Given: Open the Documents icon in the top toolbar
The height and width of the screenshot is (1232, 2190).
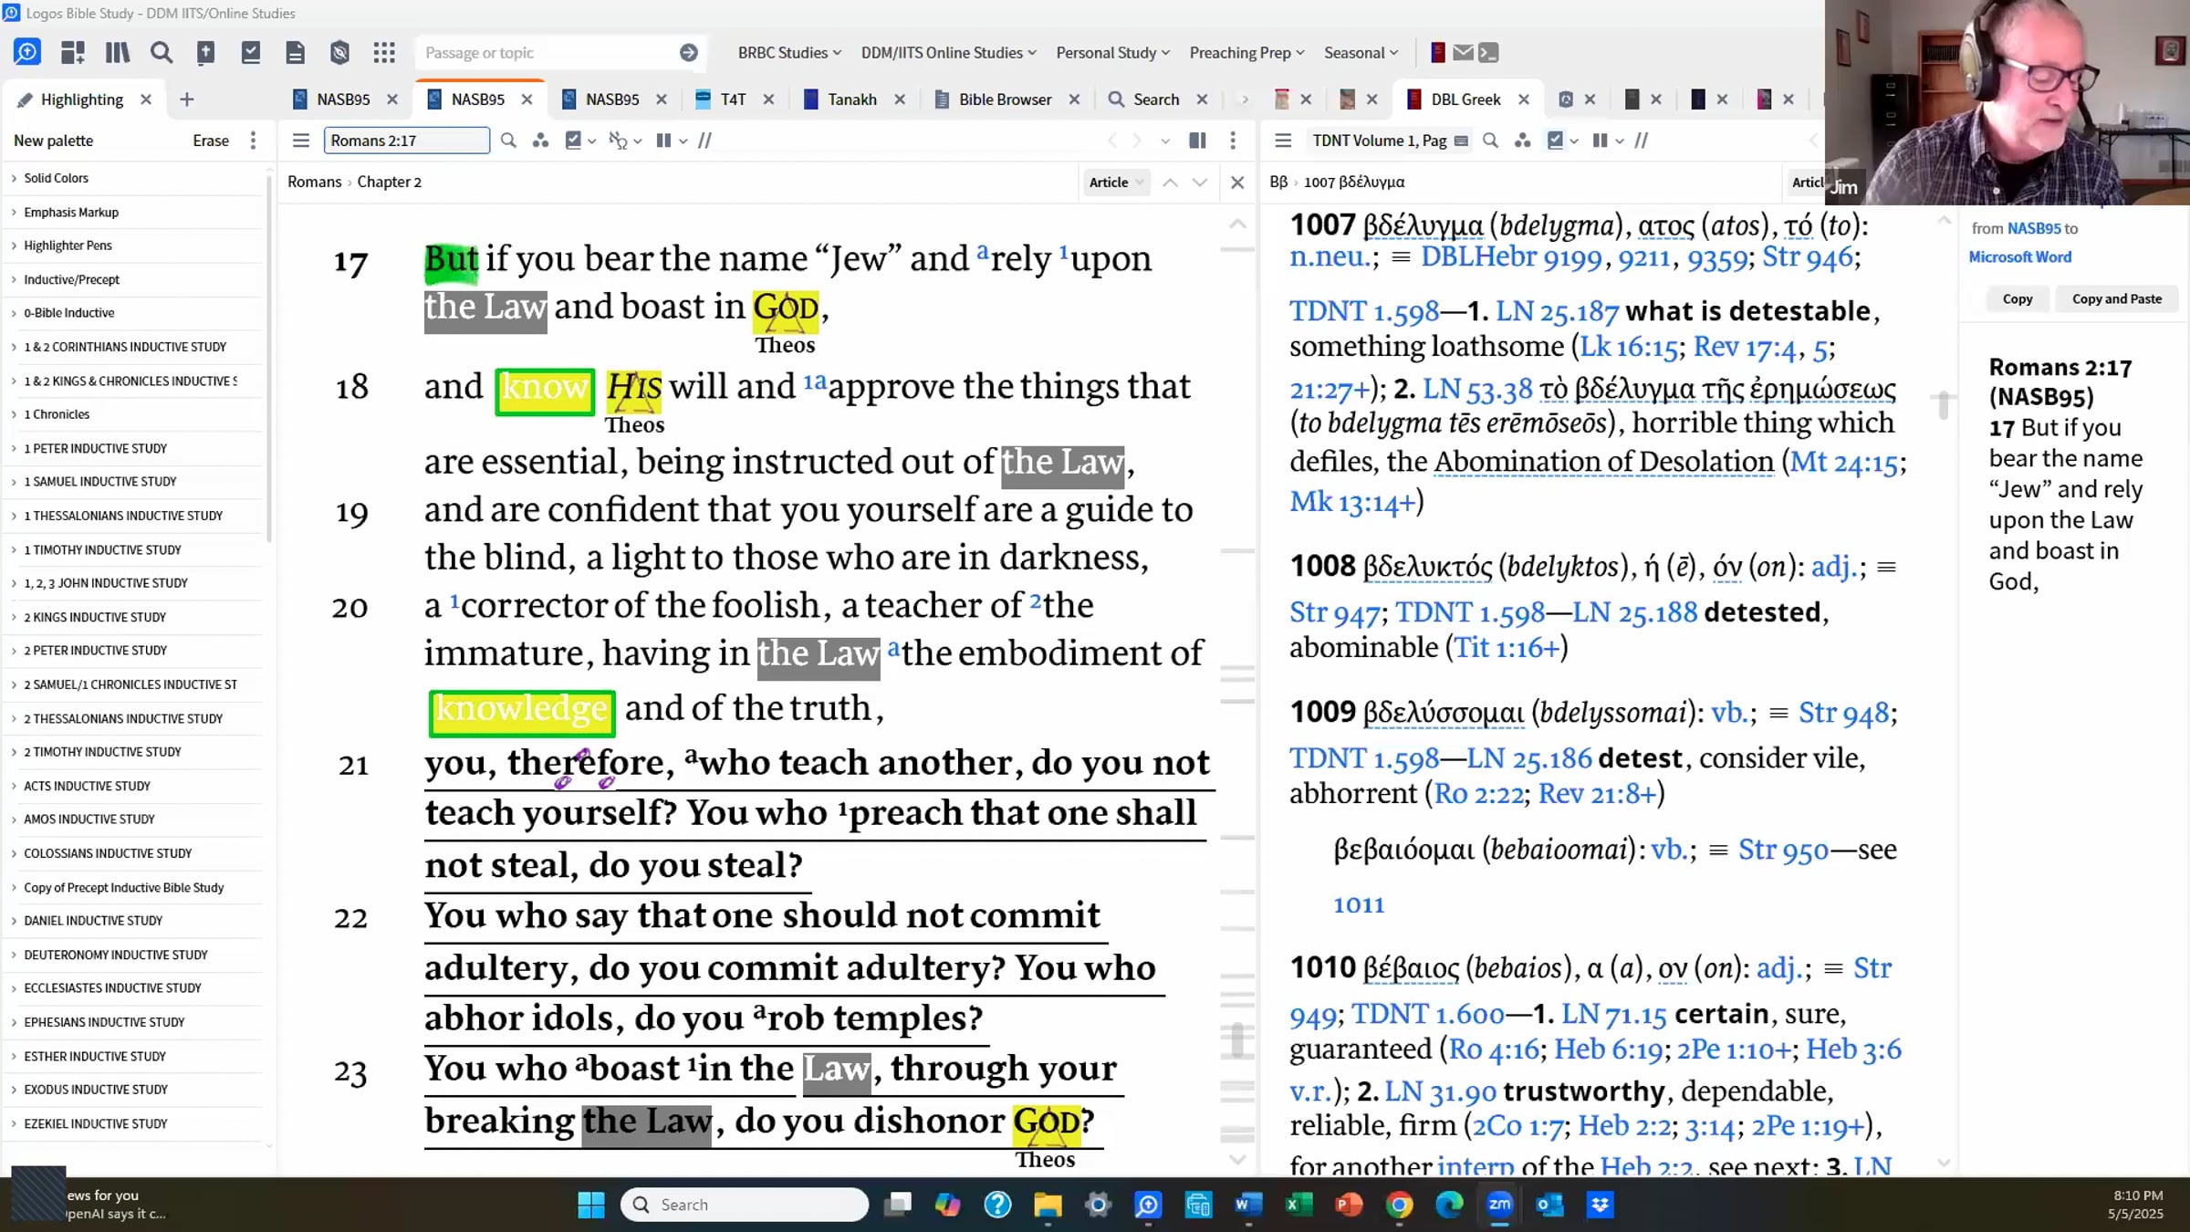Looking at the screenshot, I should [295, 53].
